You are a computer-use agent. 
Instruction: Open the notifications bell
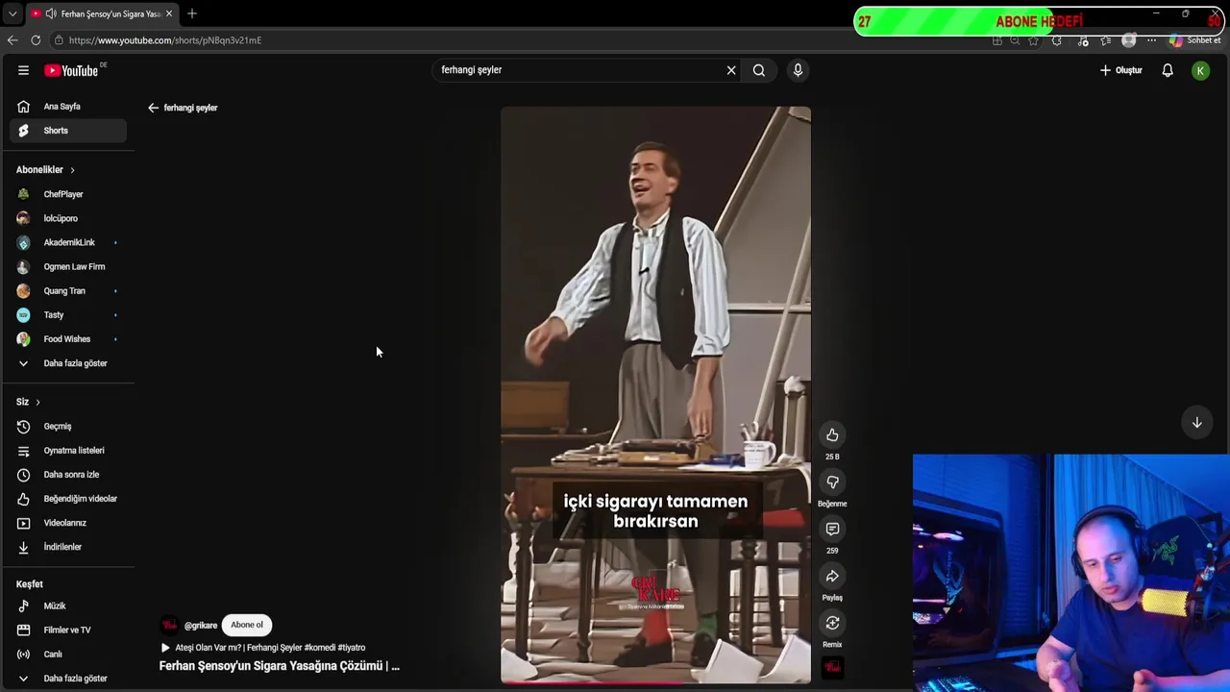click(x=1168, y=70)
